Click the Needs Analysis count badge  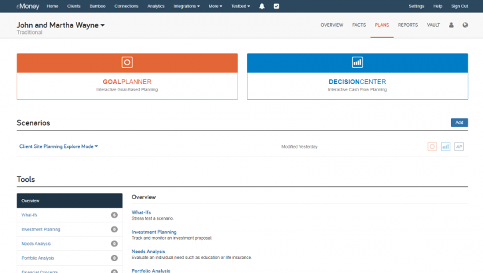coord(114,244)
